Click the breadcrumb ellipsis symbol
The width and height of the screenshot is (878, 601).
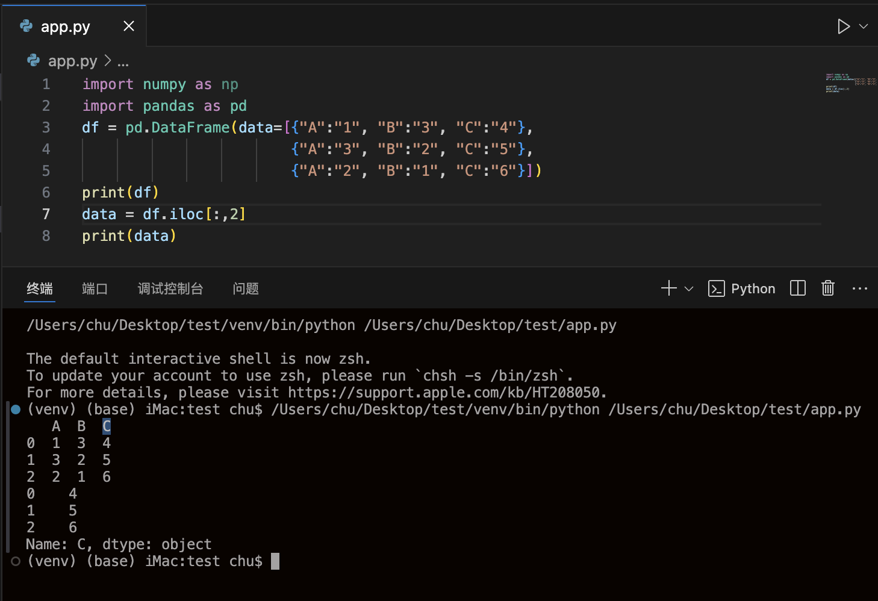click(123, 61)
